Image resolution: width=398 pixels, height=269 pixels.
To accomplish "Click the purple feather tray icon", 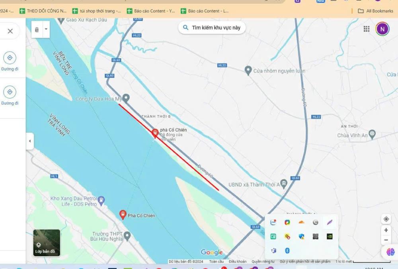I will (x=330, y=222).
